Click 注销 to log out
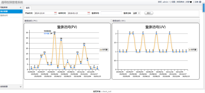 click(196, 2)
